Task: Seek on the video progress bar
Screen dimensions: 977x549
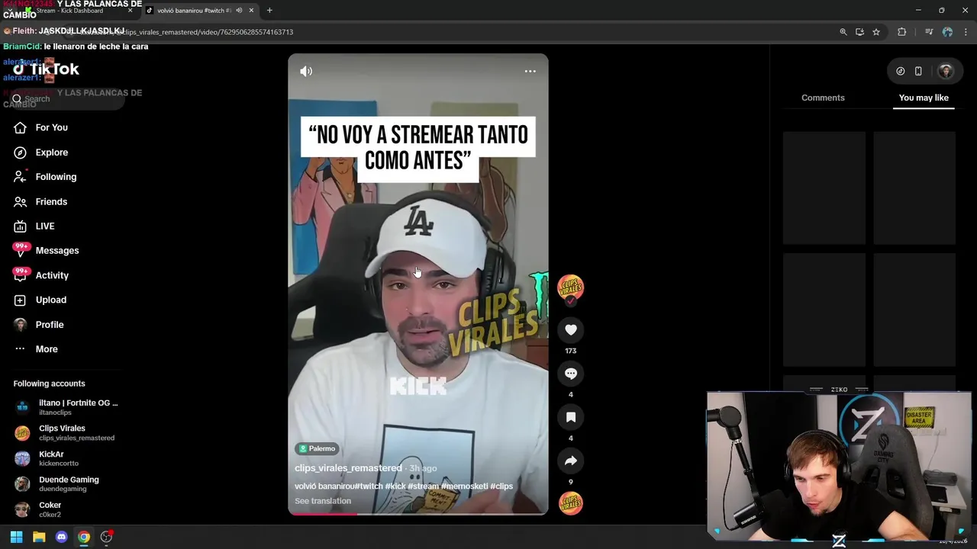Action: [x=418, y=513]
